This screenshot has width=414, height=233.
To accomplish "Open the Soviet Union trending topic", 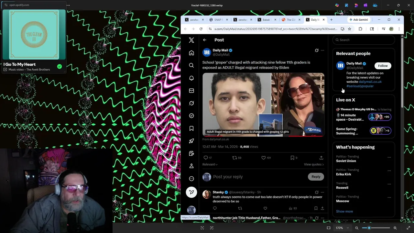I will (x=346, y=161).
